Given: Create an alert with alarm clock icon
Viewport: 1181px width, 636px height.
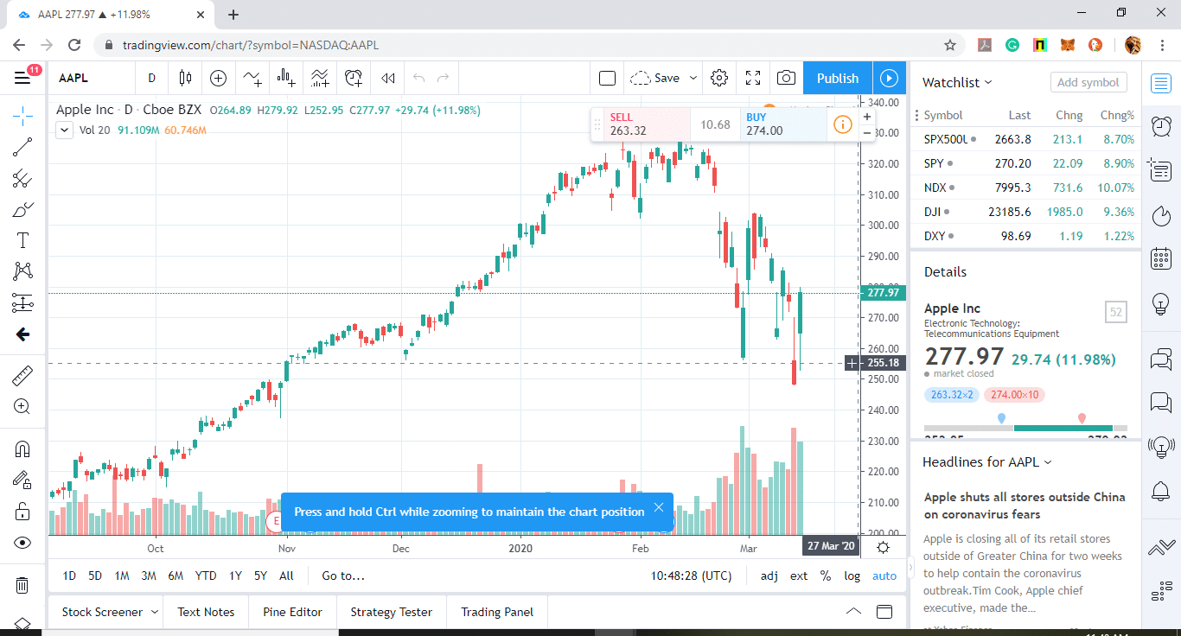Looking at the screenshot, I should click(x=354, y=78).
